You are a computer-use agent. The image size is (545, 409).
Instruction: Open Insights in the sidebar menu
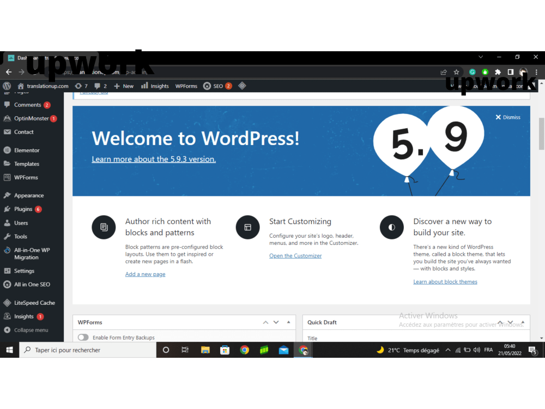click(32, 316)
